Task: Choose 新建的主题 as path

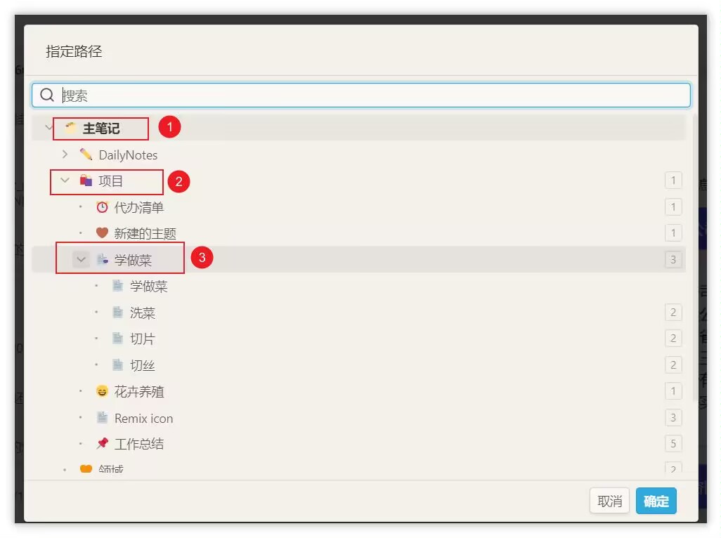Action: click(358, 233)
